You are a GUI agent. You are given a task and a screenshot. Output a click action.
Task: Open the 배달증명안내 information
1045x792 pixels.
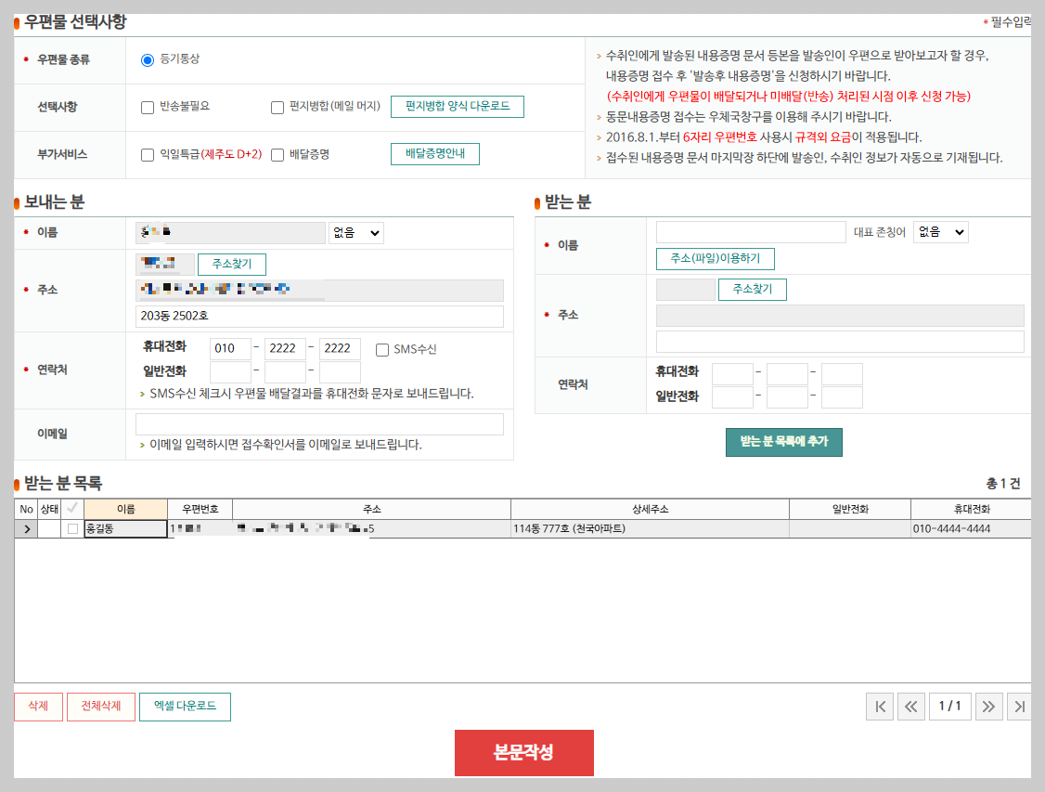434,154
